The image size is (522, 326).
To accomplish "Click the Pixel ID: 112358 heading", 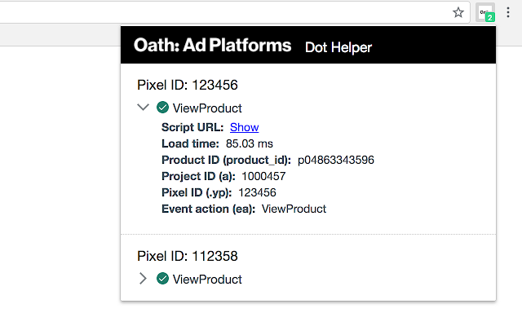I will coord(187,256).
